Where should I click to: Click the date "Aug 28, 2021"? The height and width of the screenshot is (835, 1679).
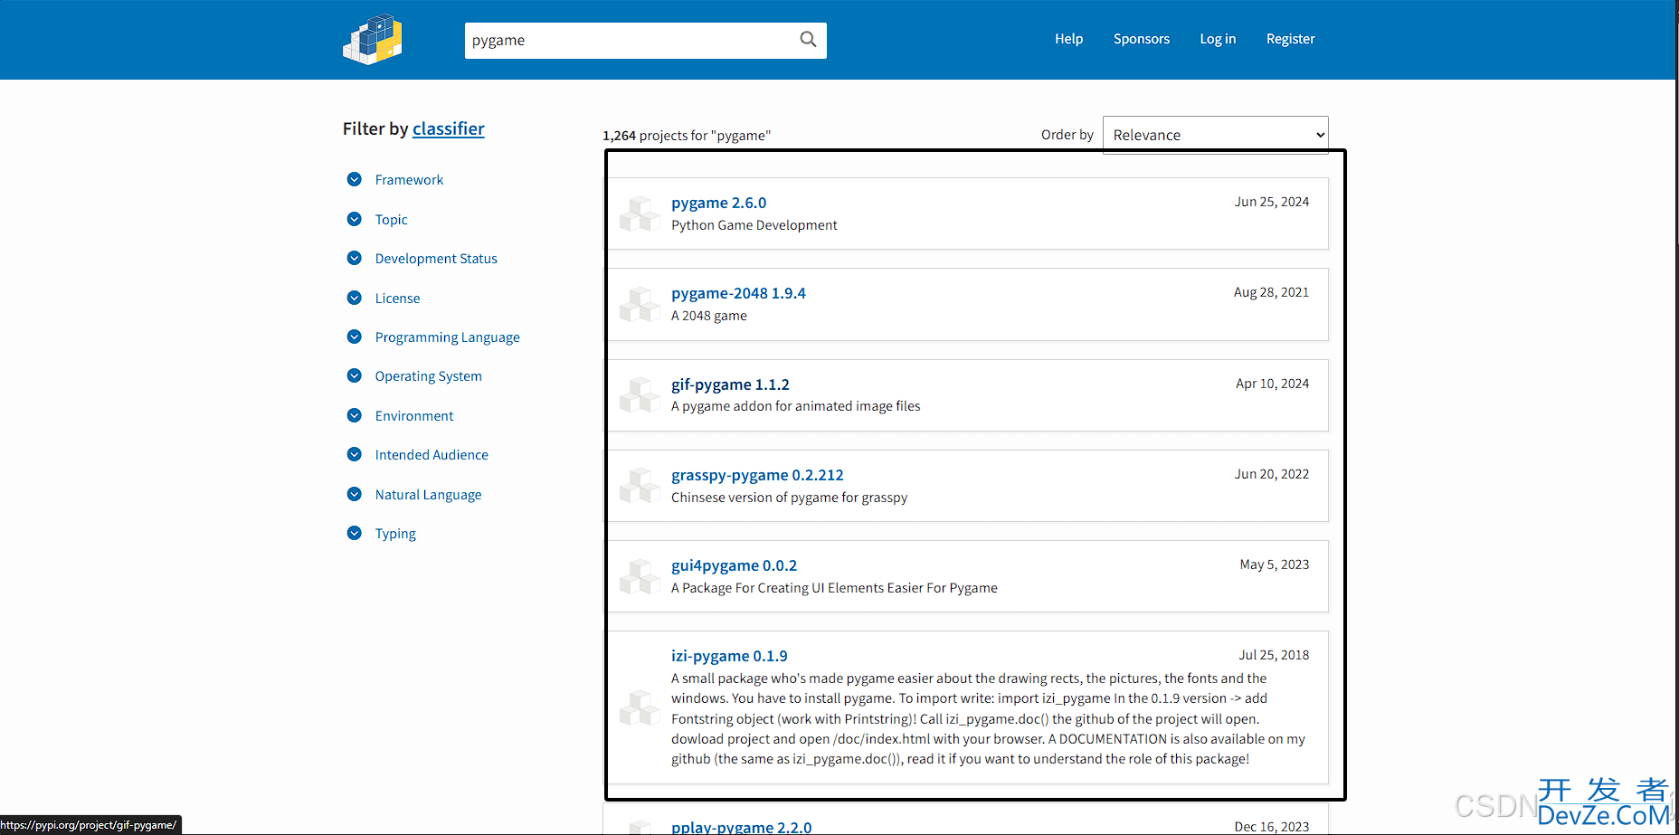[x=1271, y=292]
